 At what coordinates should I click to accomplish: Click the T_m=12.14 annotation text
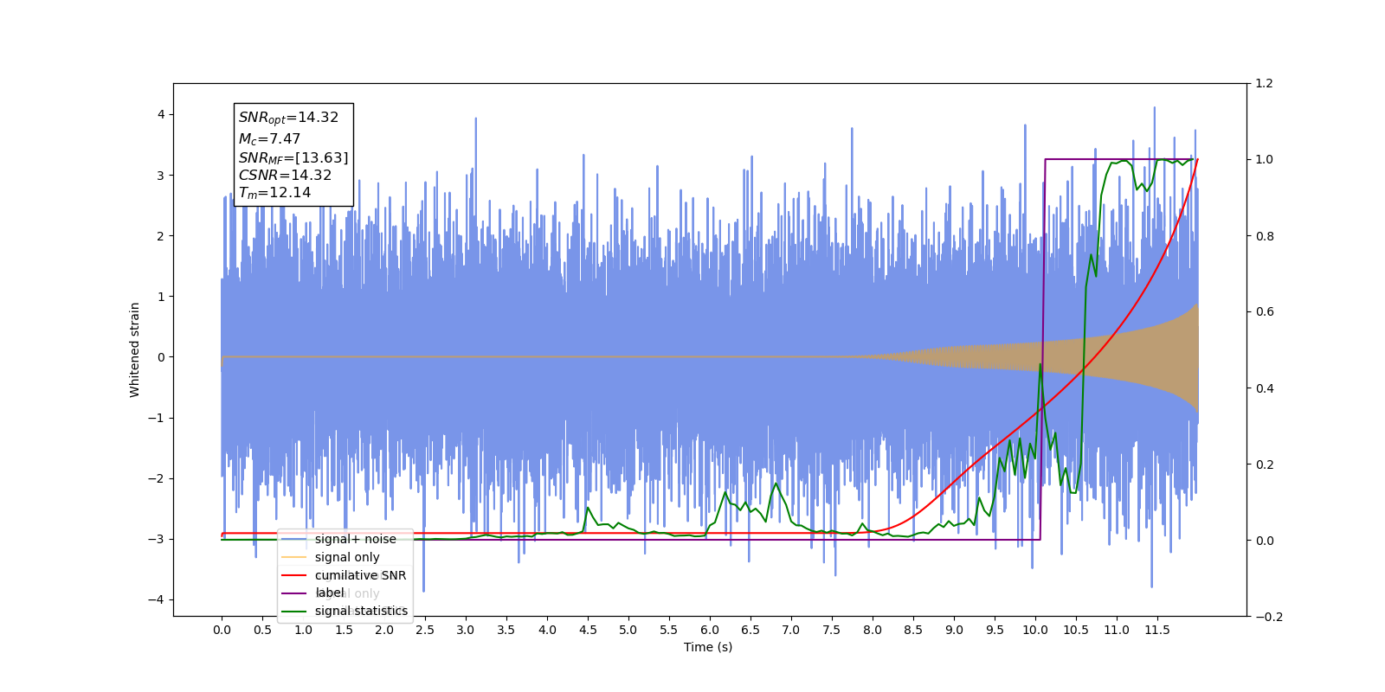coord(274,193)
